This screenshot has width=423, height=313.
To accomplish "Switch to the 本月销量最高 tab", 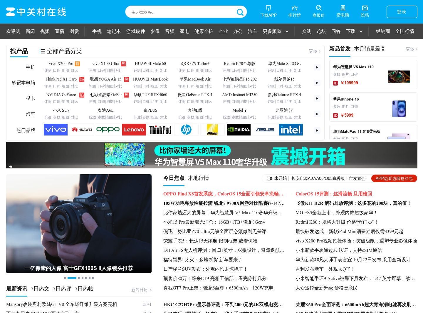I will coord(370,49).
